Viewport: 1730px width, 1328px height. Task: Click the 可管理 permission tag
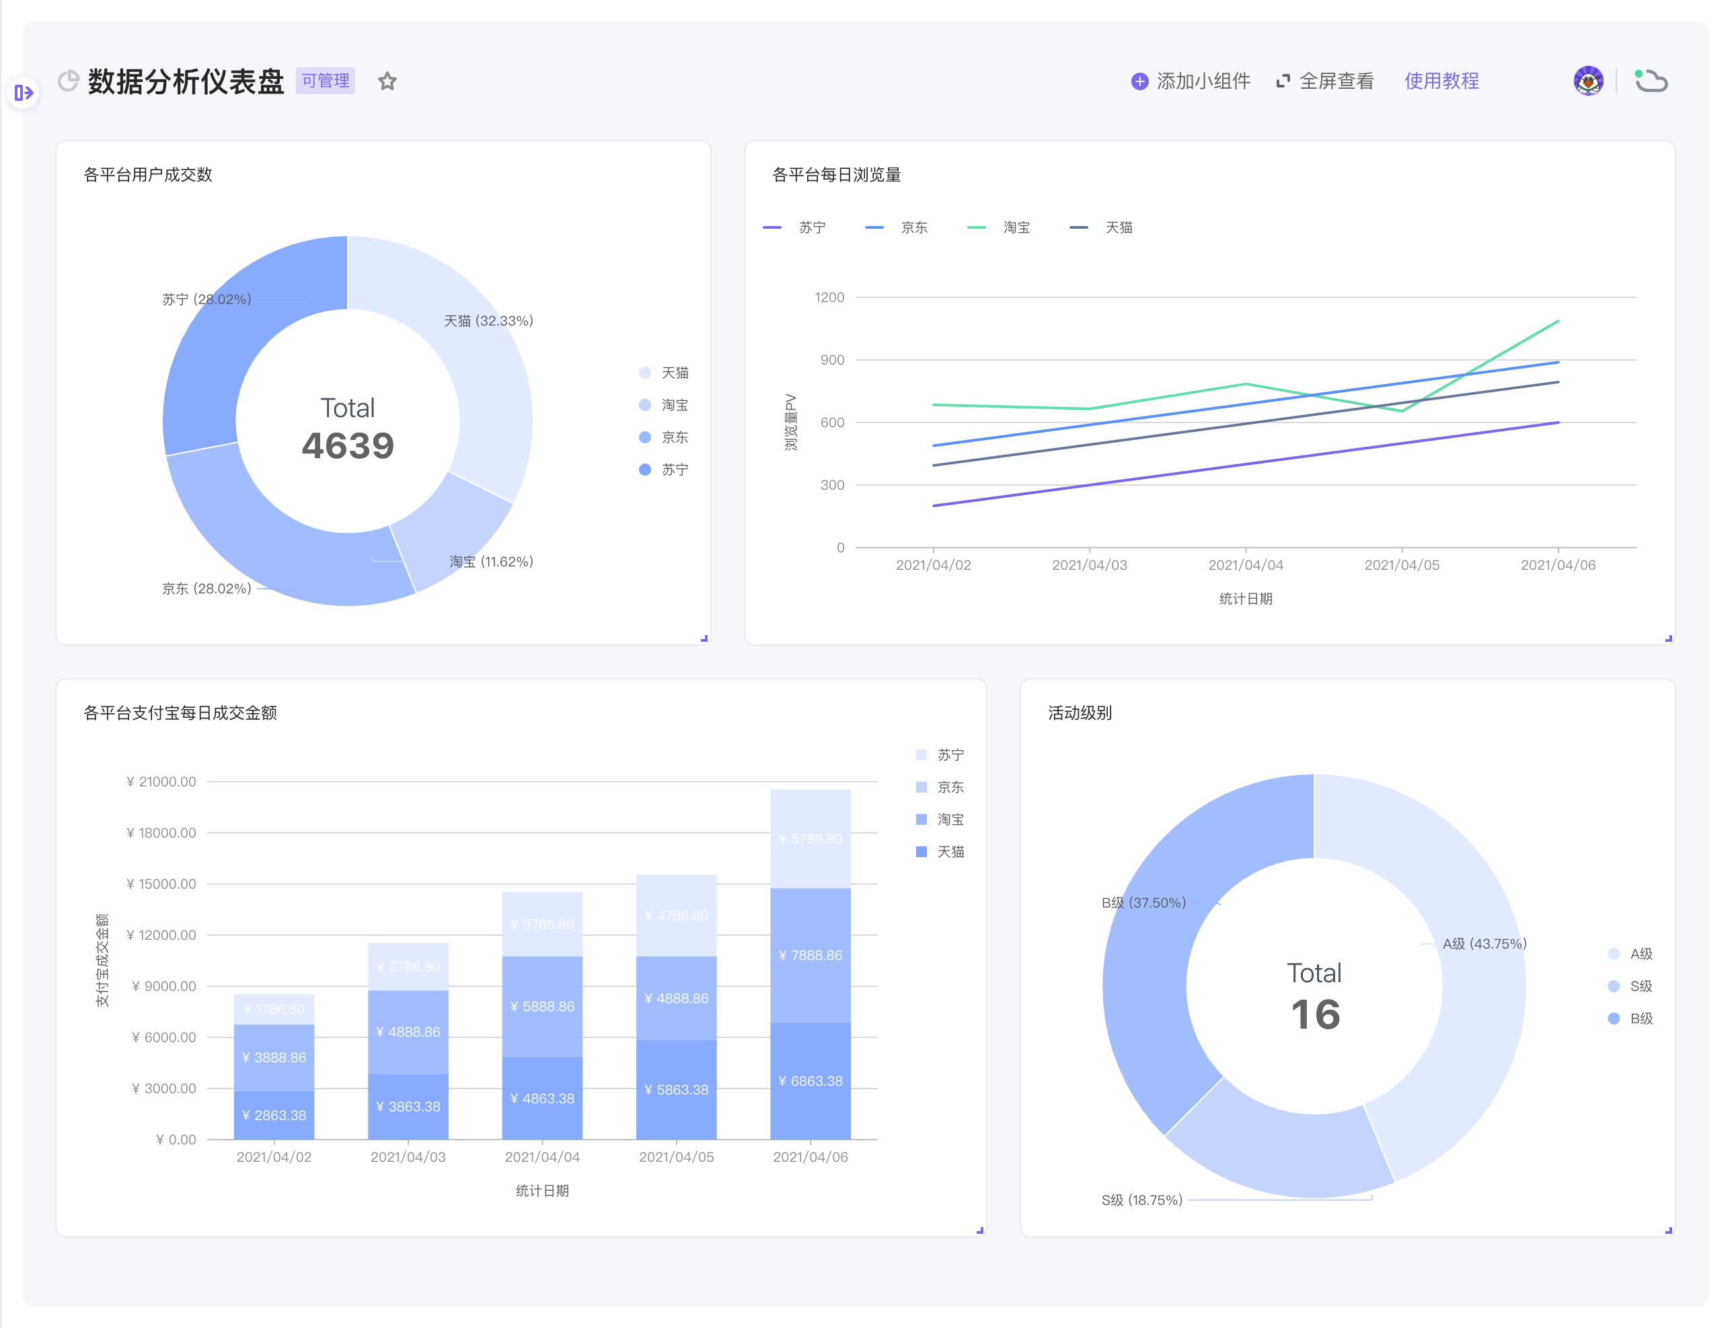tap(325, 81)
